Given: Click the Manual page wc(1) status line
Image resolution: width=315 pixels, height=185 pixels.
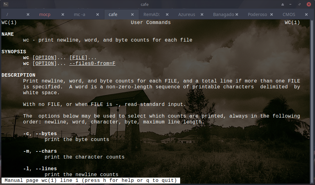Looking at the screenshot, I should click(x=91, y=180).
